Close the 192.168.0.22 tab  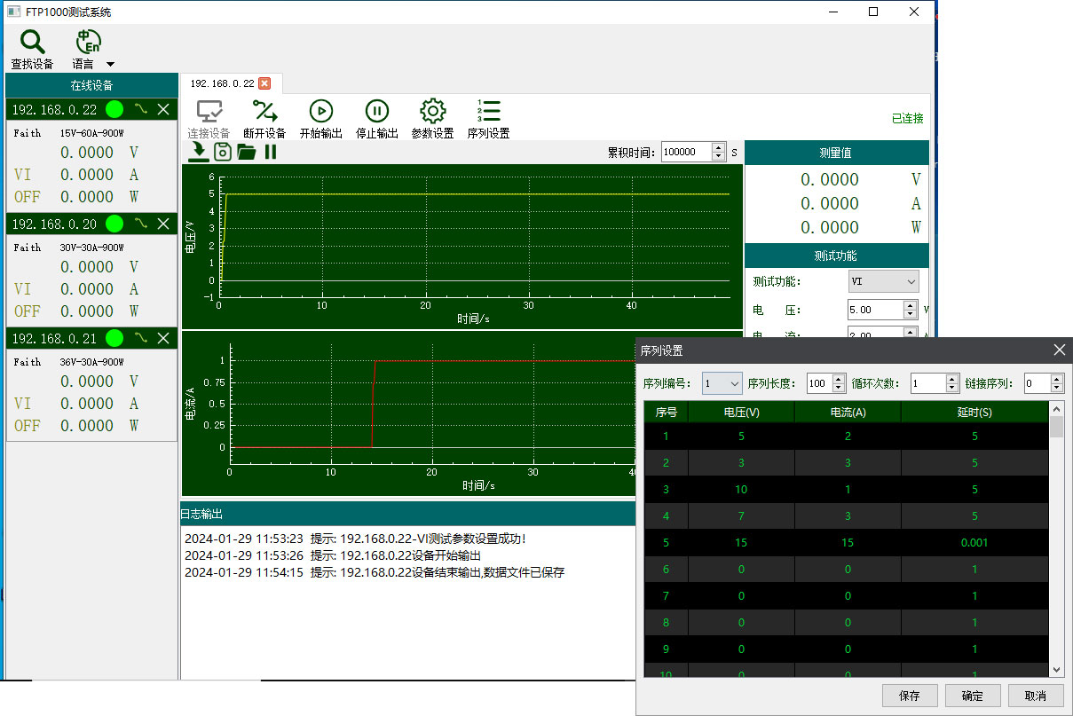(x=264, y=83)
